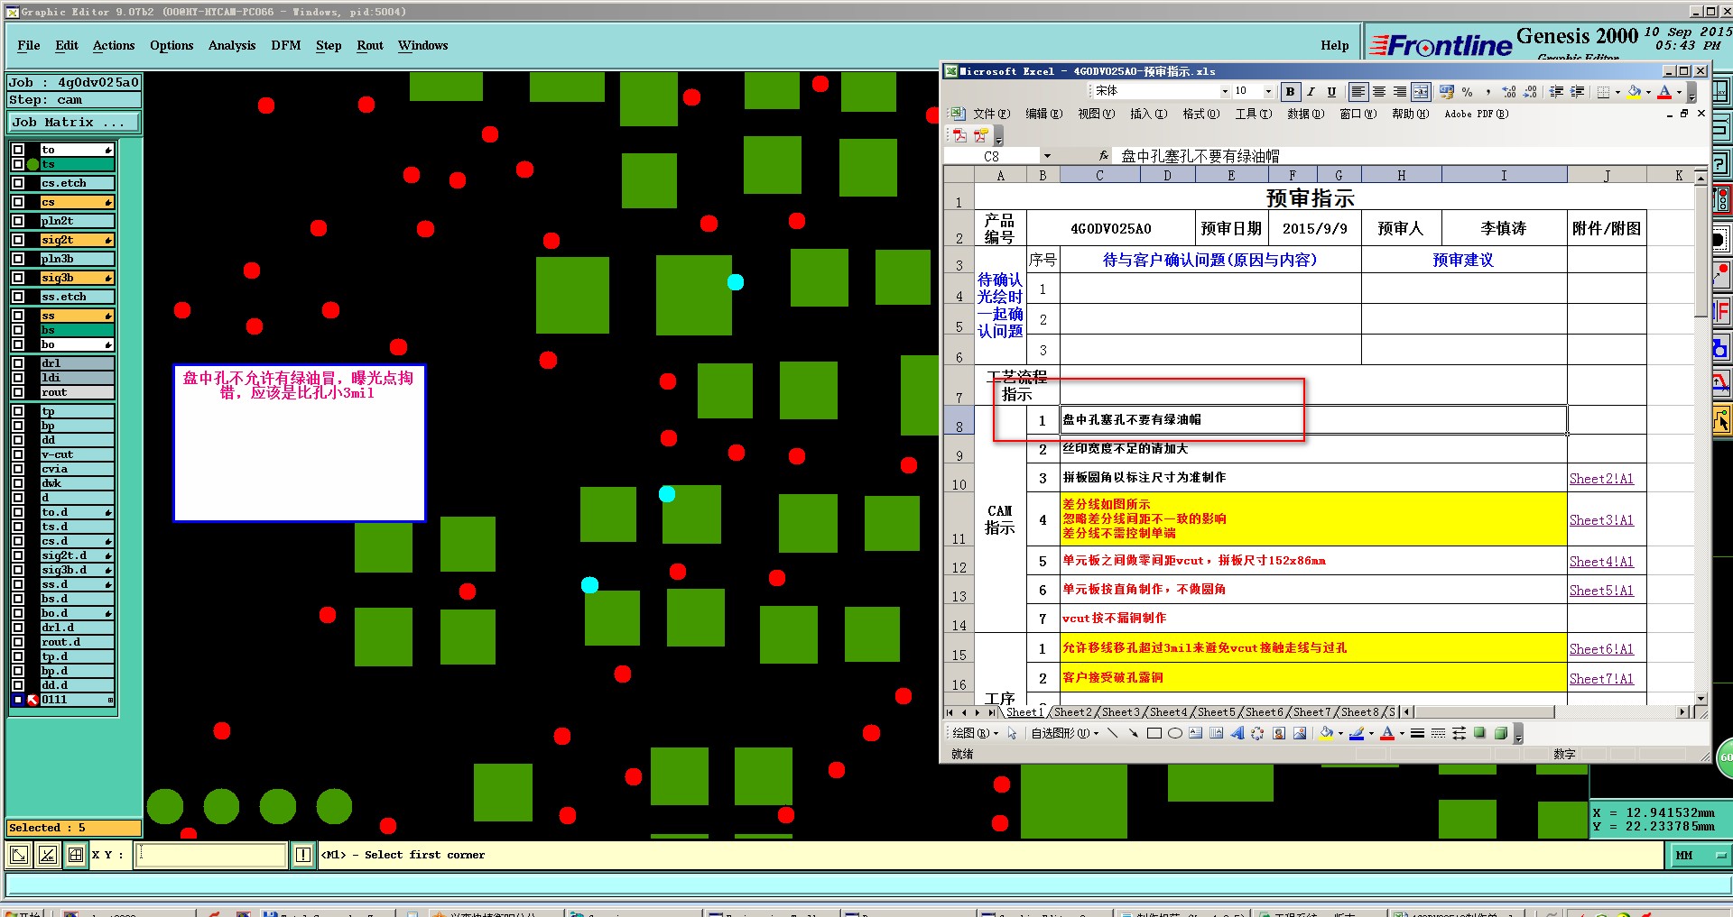The image size is (1733, 917).
Task: Open the Shadow Style icon
Action: click(1479, 733)
